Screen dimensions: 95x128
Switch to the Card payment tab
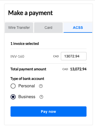[49, 28]
